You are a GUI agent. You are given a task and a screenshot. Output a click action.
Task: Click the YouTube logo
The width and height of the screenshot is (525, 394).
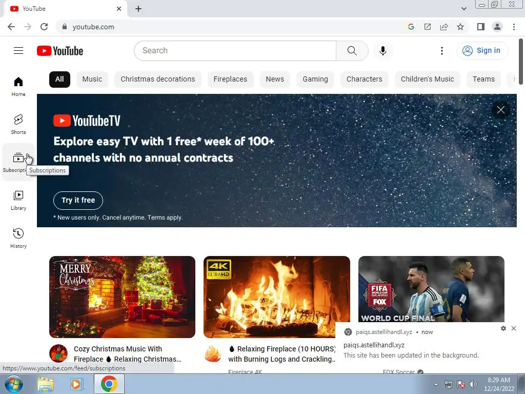pyautogui.click(x=60, y=51)
